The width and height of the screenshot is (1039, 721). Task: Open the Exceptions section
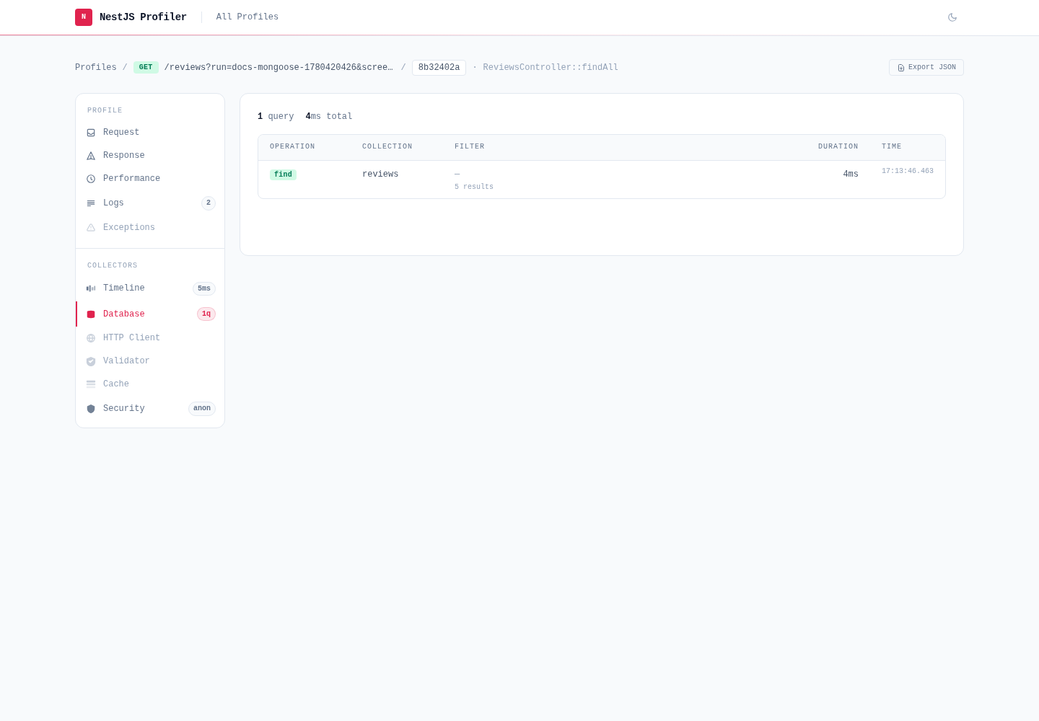click(x=150, y=228)
